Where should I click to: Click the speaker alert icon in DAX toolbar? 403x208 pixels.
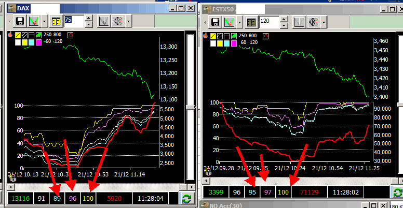(x=118, y=21)
